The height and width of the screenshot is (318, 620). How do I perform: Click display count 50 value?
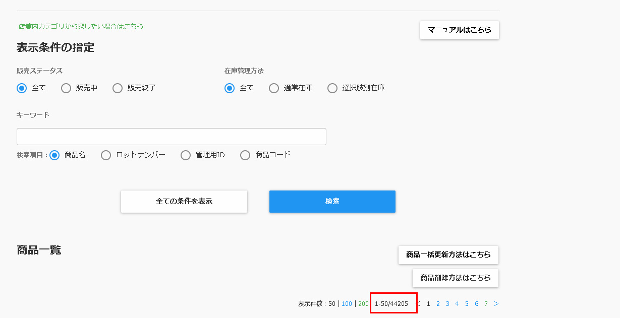332,304
